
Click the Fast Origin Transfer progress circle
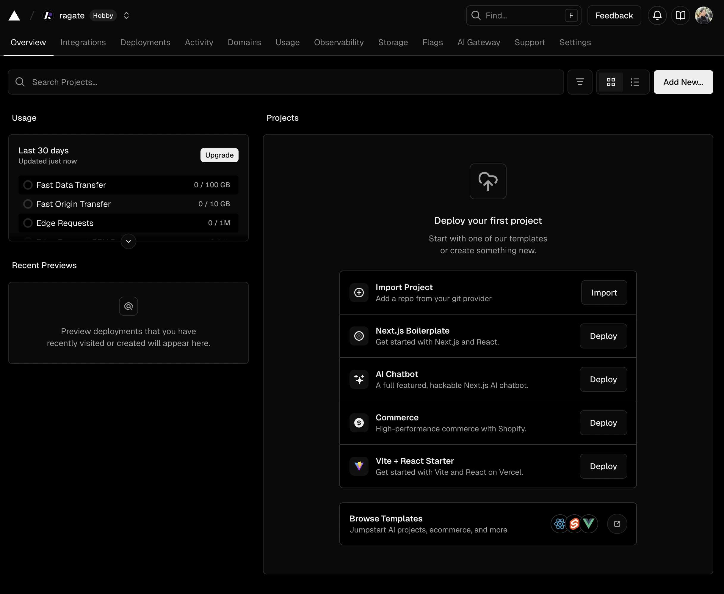coord(28,204)
